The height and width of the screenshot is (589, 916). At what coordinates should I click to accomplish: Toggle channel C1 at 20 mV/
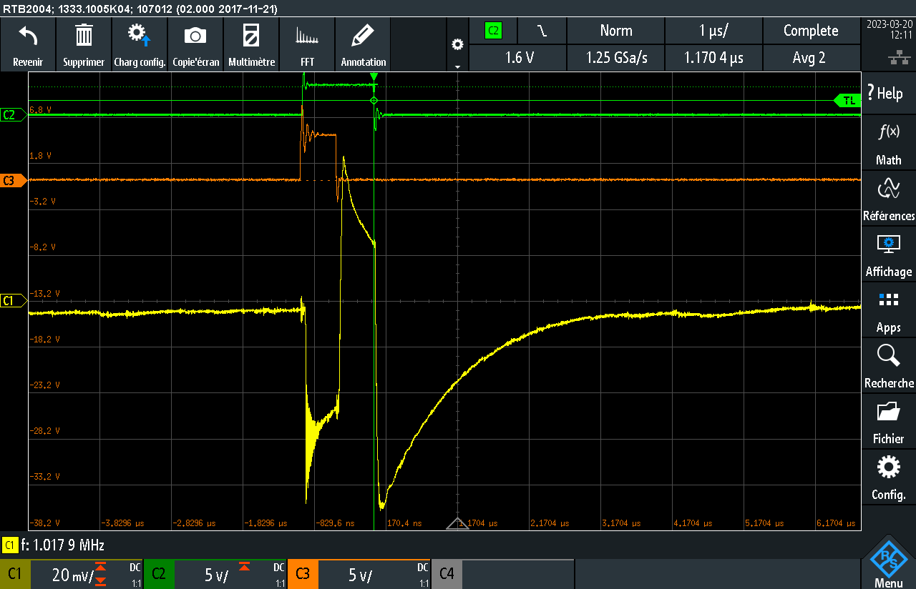pyautogui.click(x=72, y=574)
